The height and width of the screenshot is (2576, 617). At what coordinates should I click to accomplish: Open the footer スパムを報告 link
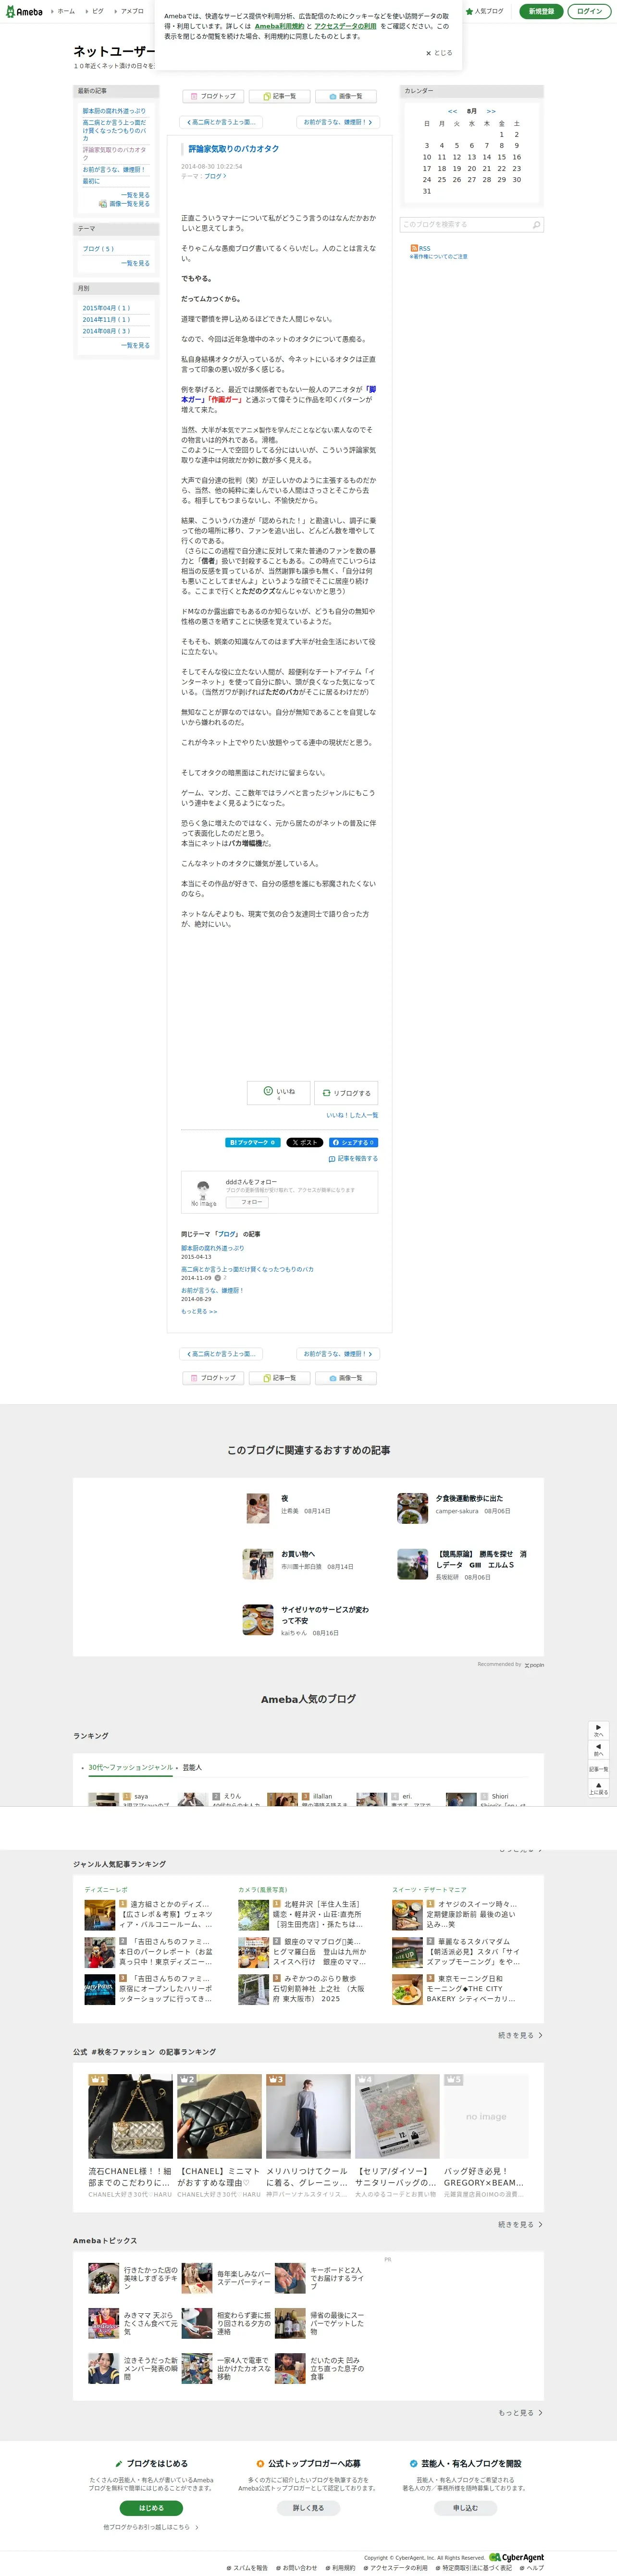248,2567
